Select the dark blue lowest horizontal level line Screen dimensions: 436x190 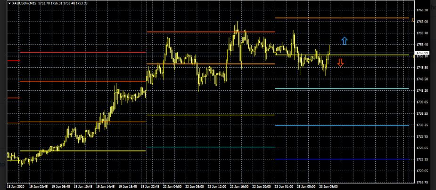[341, 159]
